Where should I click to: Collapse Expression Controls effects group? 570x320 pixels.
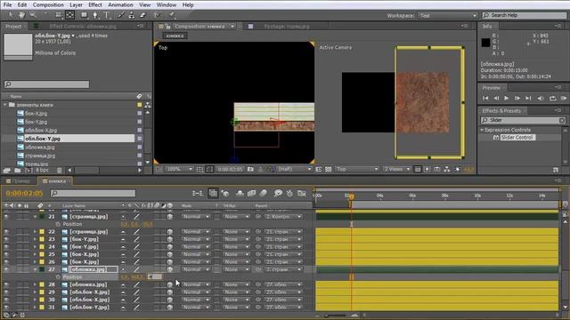(x=483, y=130)
